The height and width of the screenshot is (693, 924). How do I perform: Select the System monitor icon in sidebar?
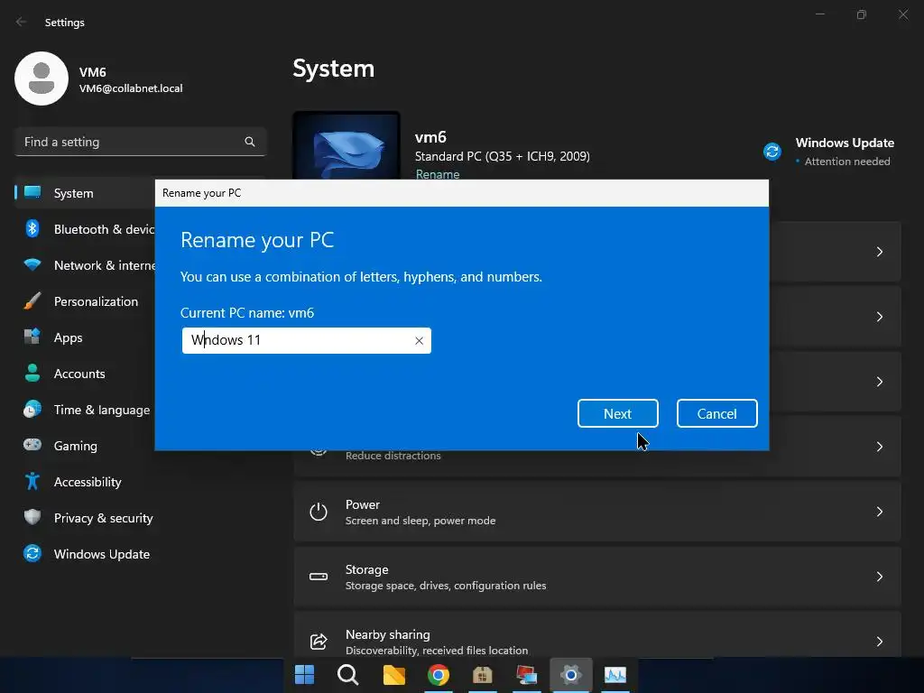tap(32, 193)
